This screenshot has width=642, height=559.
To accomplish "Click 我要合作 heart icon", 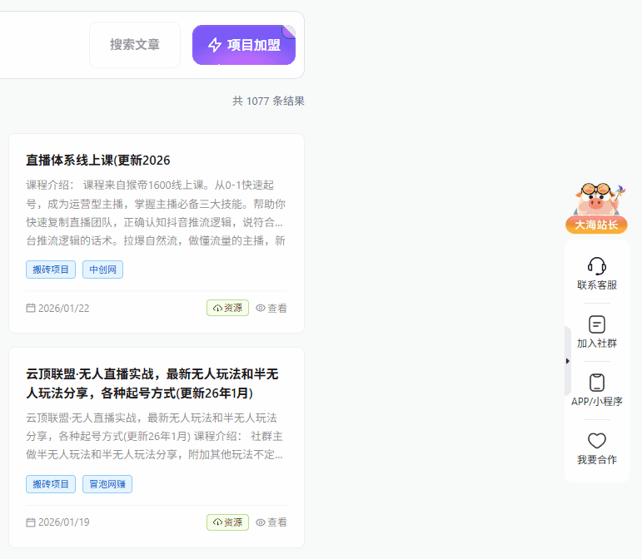I will click(597, 441).
